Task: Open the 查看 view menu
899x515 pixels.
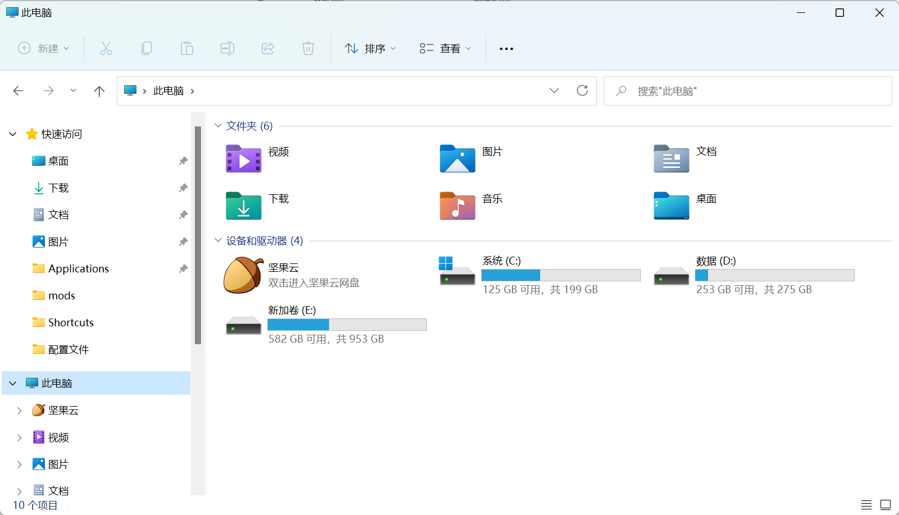Action: click(x=445, y=48)
